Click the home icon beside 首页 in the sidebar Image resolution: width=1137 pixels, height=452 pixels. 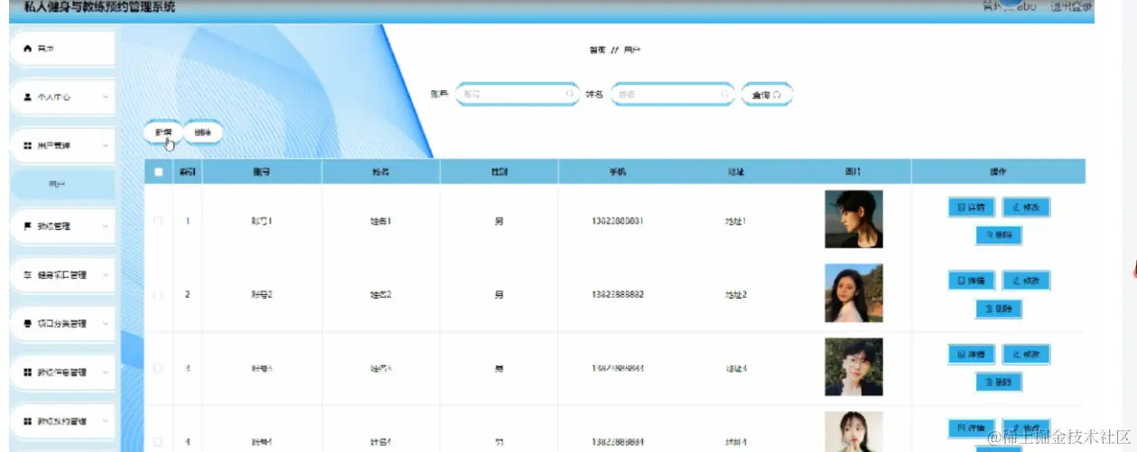27,49
